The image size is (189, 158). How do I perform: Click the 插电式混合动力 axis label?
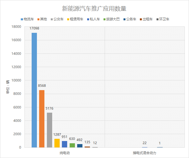pyautogui.click(x=145, y=153)
